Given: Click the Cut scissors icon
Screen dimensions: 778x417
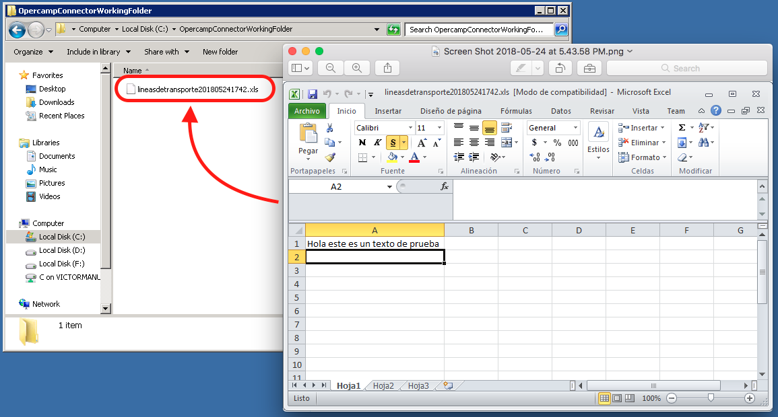Looking at the screenshot, I should pyautogui.click(x=329, y=128).
